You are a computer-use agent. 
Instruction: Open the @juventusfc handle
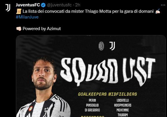pos(59,5)
